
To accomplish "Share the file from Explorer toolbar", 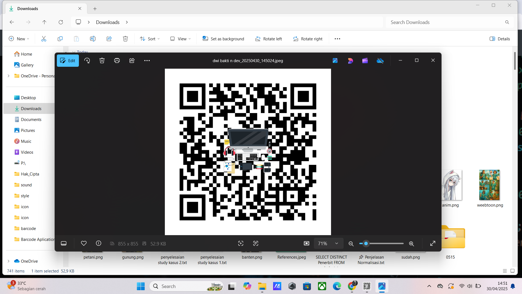I will point(109,39).
